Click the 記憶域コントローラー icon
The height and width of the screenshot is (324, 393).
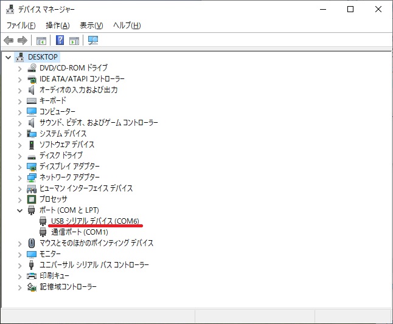pyautogui.click(x=32, y=287)
